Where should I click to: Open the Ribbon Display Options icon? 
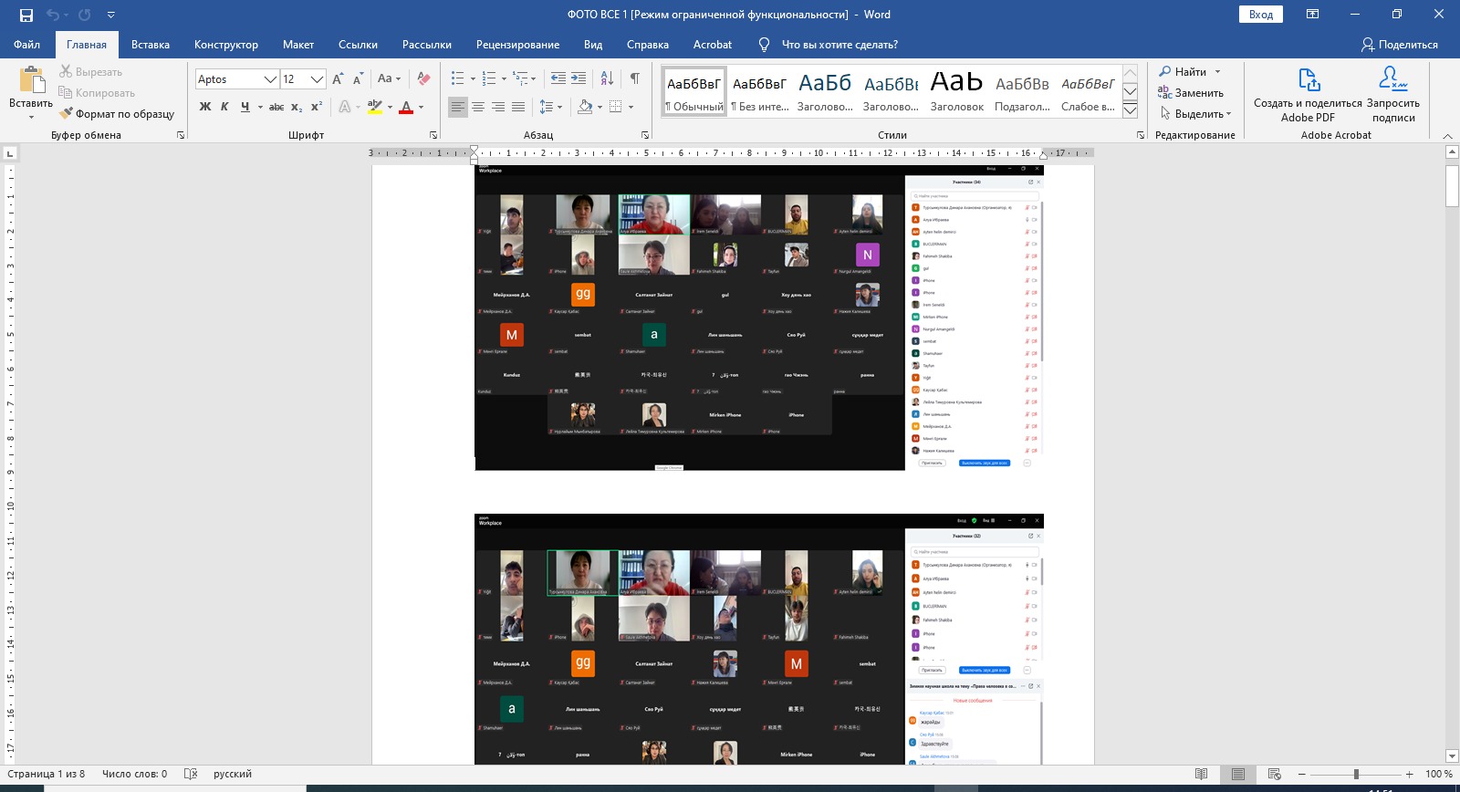(x=1312, y=15)
